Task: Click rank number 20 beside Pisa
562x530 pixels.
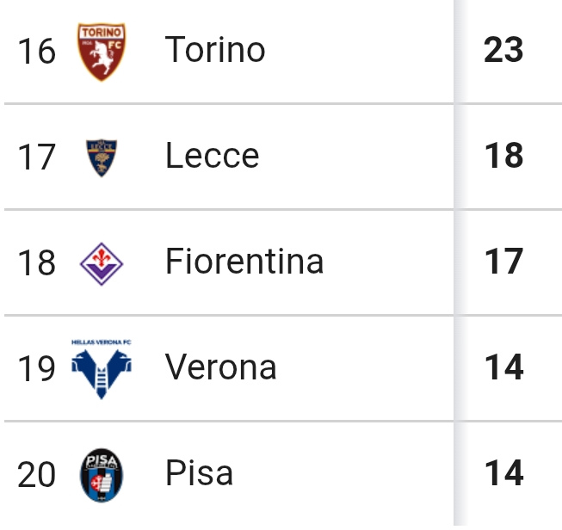Action: tap(36, 475)
